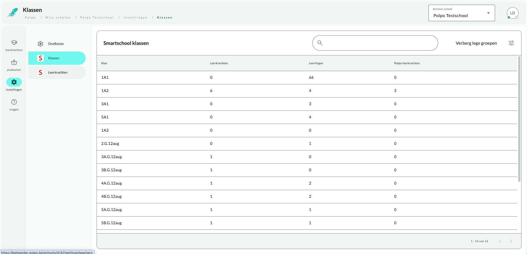Click the Polpo octopus logo
The height and width of the screenshot is (254, 527).
pyautogui.click(x=13, y=12)
